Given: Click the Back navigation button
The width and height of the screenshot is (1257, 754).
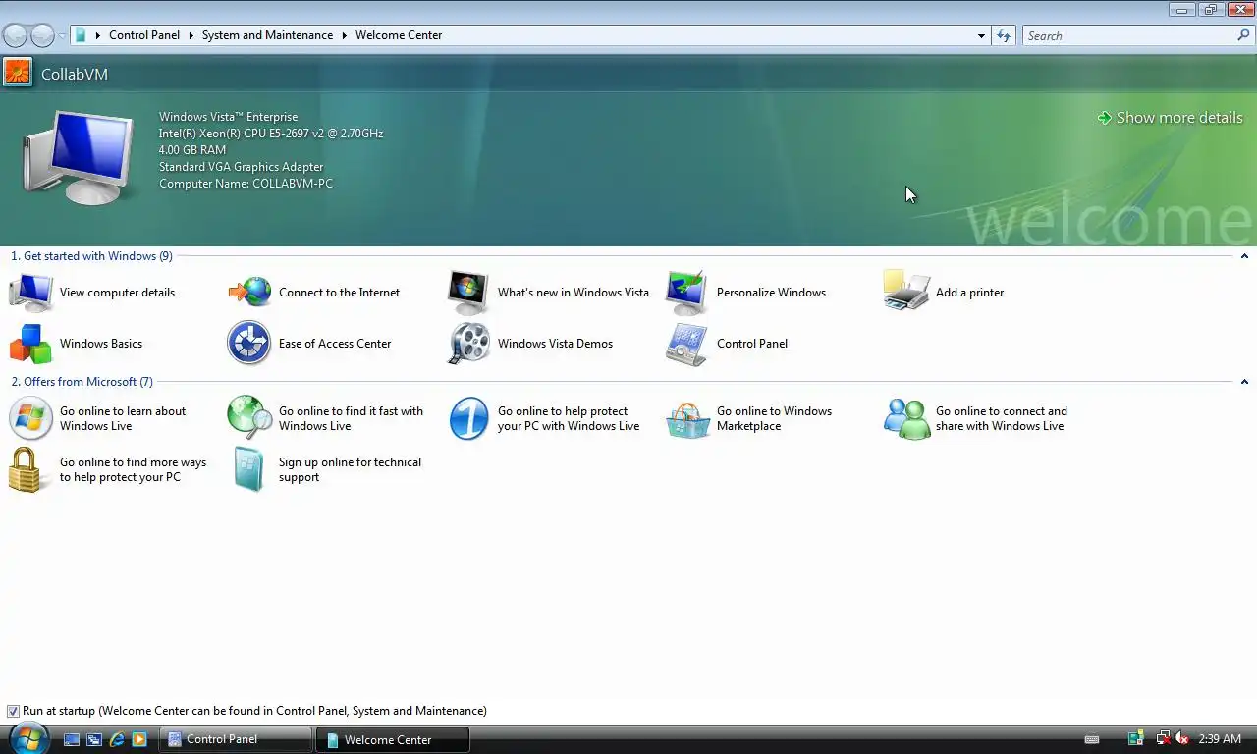Looking at the screenshot, I should [15, 35].
